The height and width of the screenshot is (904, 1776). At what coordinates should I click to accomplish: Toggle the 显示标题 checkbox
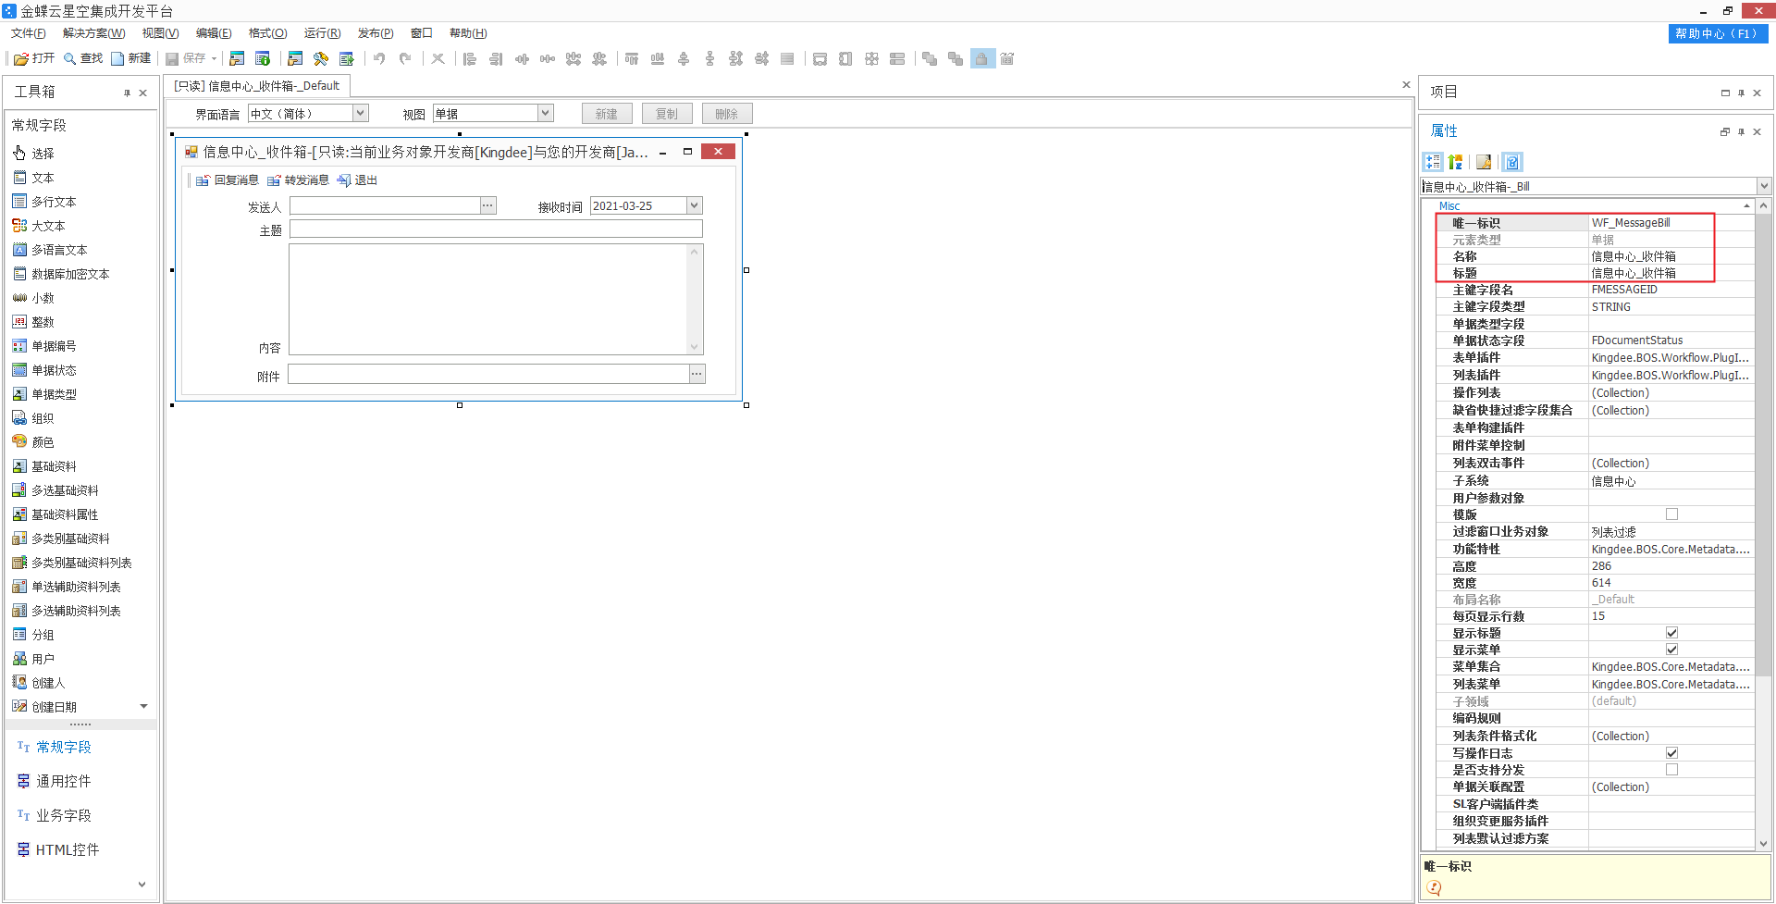pyautogui.click(x=1671, y=633)
